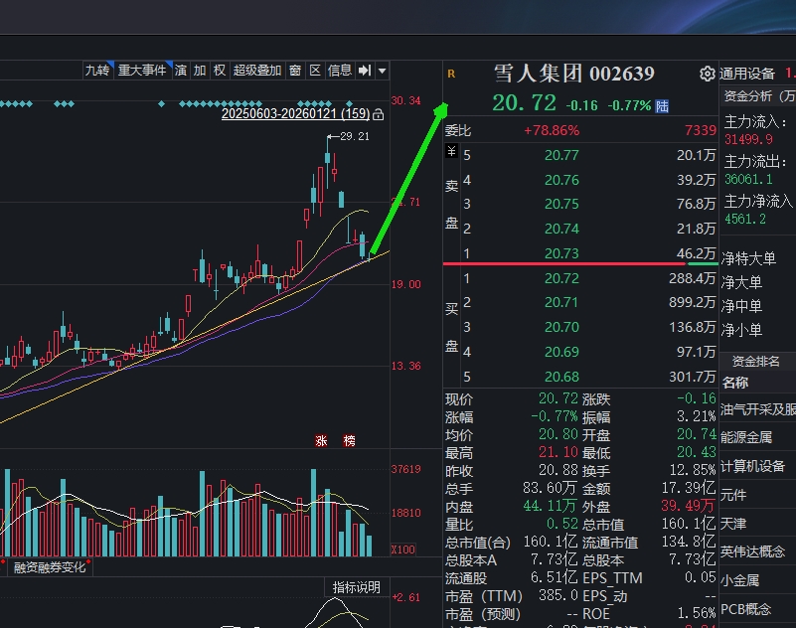Image resolution: width=796 pixels, height=628 pixels.
Task: Expand the chart toolbar dropdown arrow
Action: (x=383, y=71)
